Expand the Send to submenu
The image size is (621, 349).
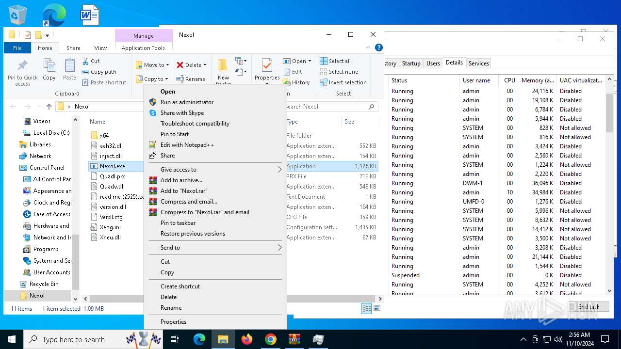click(x=215, y=248)
